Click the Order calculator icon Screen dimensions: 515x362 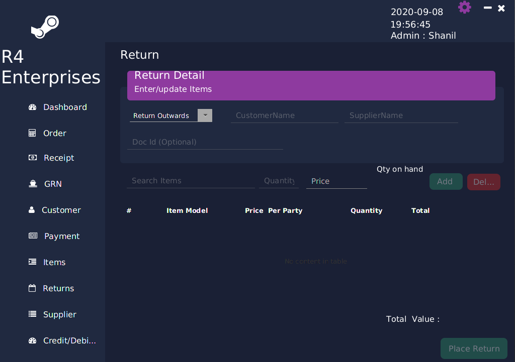32,133
